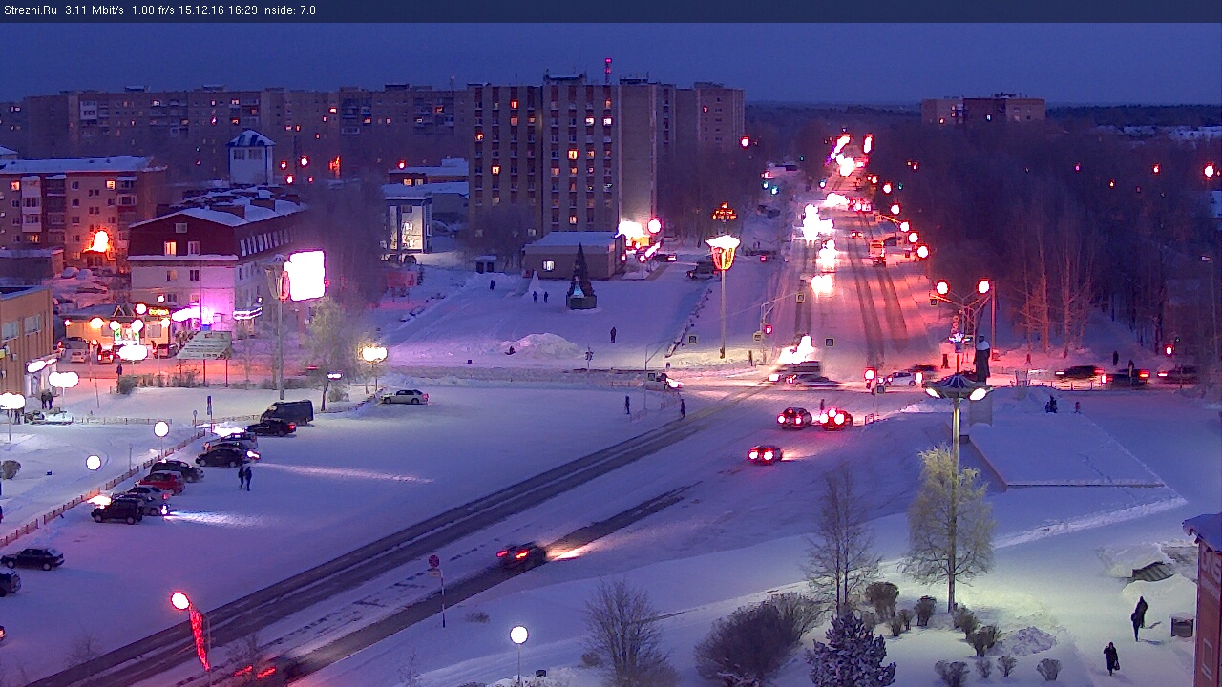Viewport: 1222px width, 687px height.
Task: Click the Strezhi.Ru label in overlay bar
Action: tap(31, 10)
